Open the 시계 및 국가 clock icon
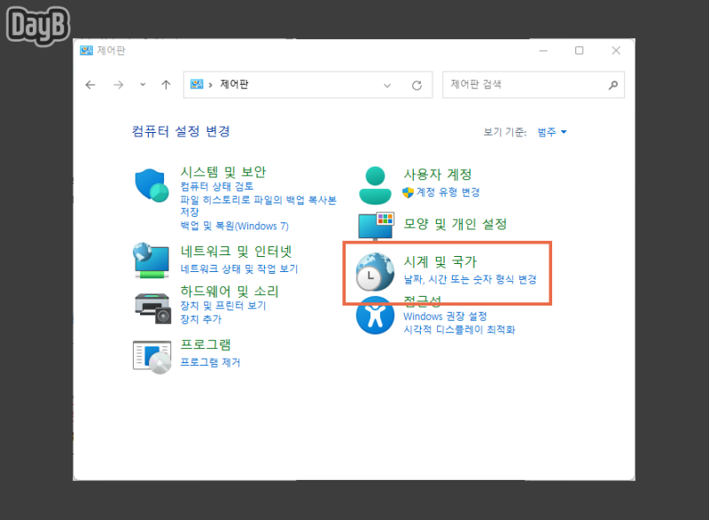 (374, 271)
